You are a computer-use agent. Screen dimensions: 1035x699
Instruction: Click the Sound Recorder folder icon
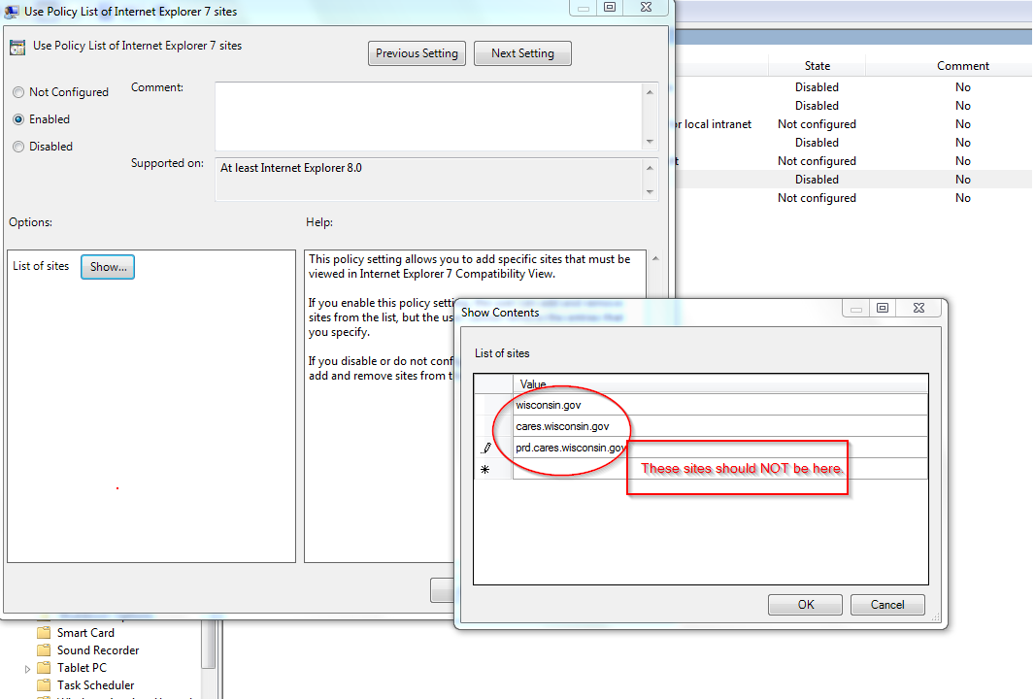pos(45,650)
